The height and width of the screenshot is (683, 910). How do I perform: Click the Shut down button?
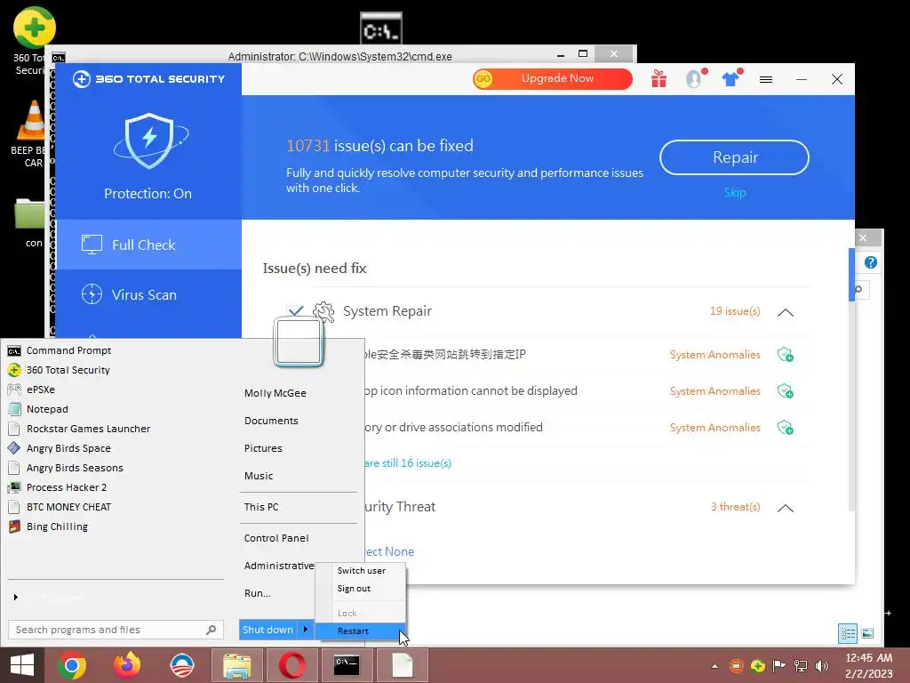click(x=268, y=630)
